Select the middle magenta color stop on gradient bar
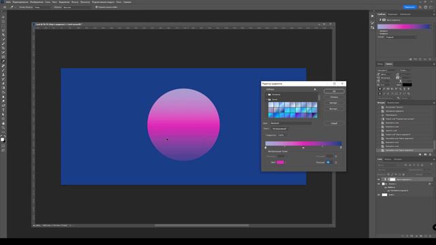This screenshot has width=436, height=245. (303, 148)
